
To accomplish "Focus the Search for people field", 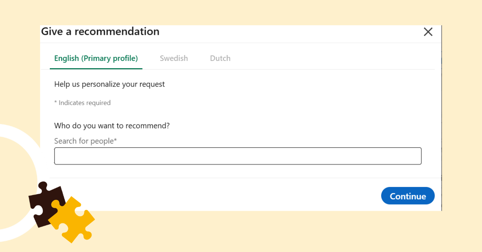I will [x=238, y=156].
